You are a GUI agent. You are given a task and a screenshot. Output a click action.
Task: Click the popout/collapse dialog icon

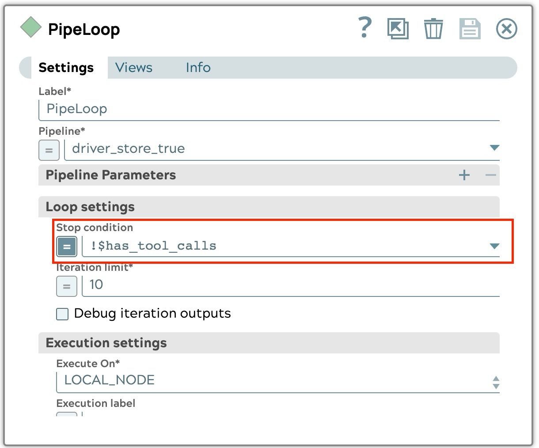tap(398, 29)
